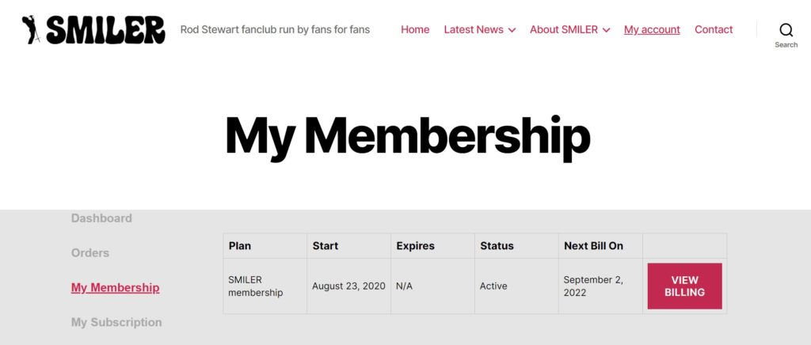The width and height of the screenshot is (811, 345).
Task: Click the SMILER membership plan cell
Action: click(x=265, y=286)
